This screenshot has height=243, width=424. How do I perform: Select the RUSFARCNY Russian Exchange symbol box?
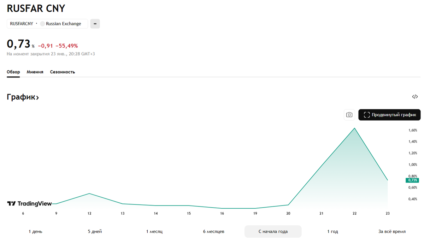click(x=47, y=24)
